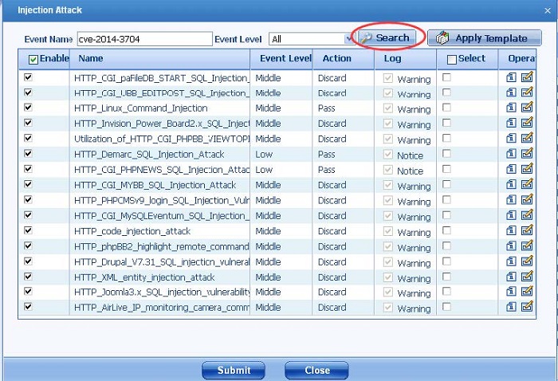Details icon for HTTP_CGI_MySQLEventum row
558x381 pixels.
pos(511,215)
